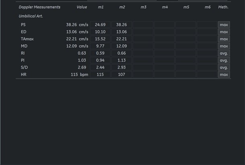Click the RI row label
The width and height of the screenshot is (245, 165).
(x=23, y=53)
